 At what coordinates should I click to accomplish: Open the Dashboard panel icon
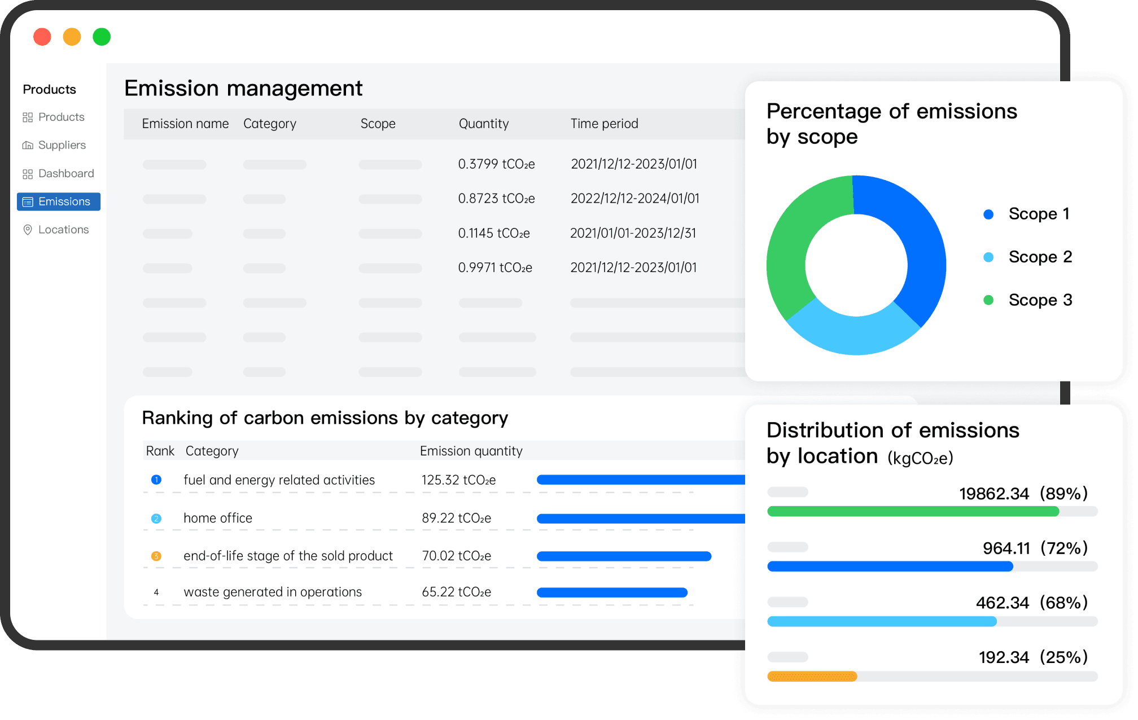point(27,173)
